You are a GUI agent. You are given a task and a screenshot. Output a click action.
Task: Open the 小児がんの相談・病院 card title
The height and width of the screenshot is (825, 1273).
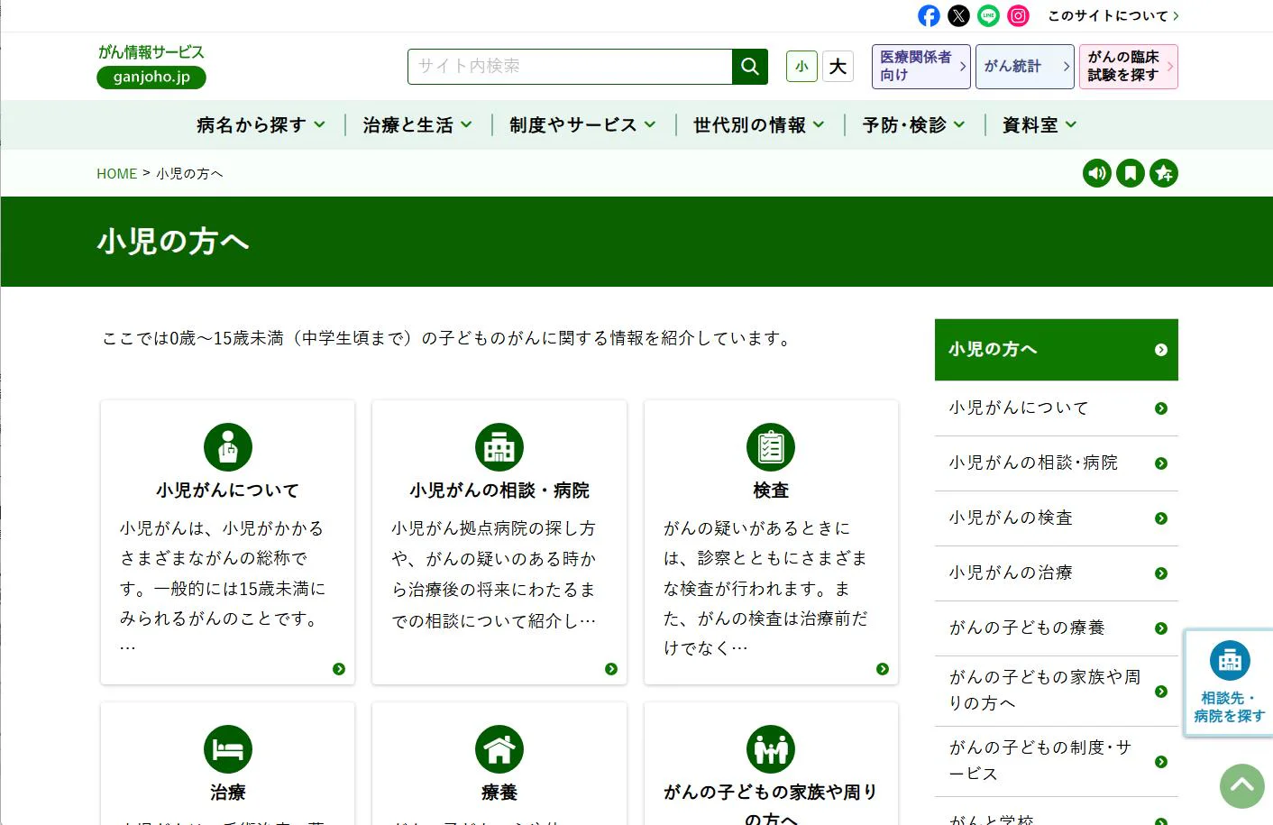point(499,490)
